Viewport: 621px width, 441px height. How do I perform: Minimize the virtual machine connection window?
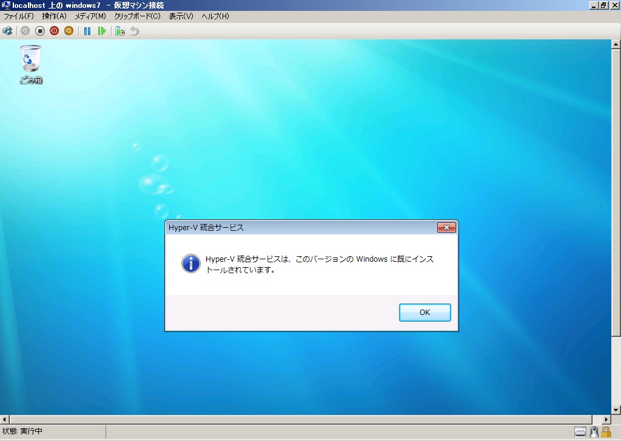pyautogui.click(x=594, y=5)
